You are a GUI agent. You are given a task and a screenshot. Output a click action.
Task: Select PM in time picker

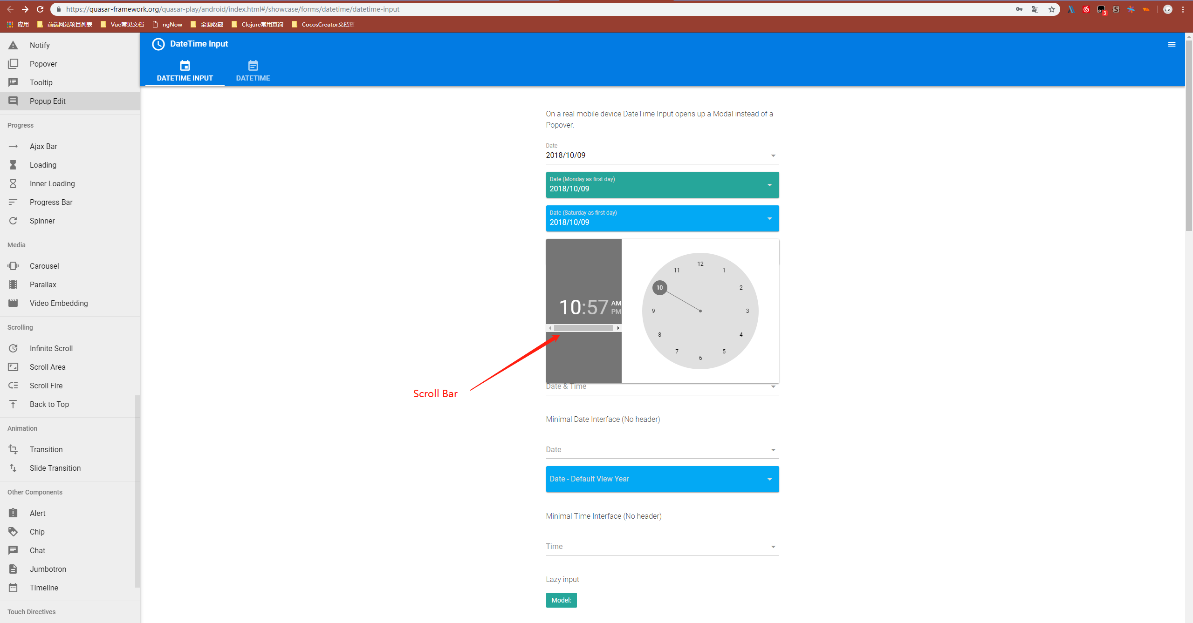[616, 311]
